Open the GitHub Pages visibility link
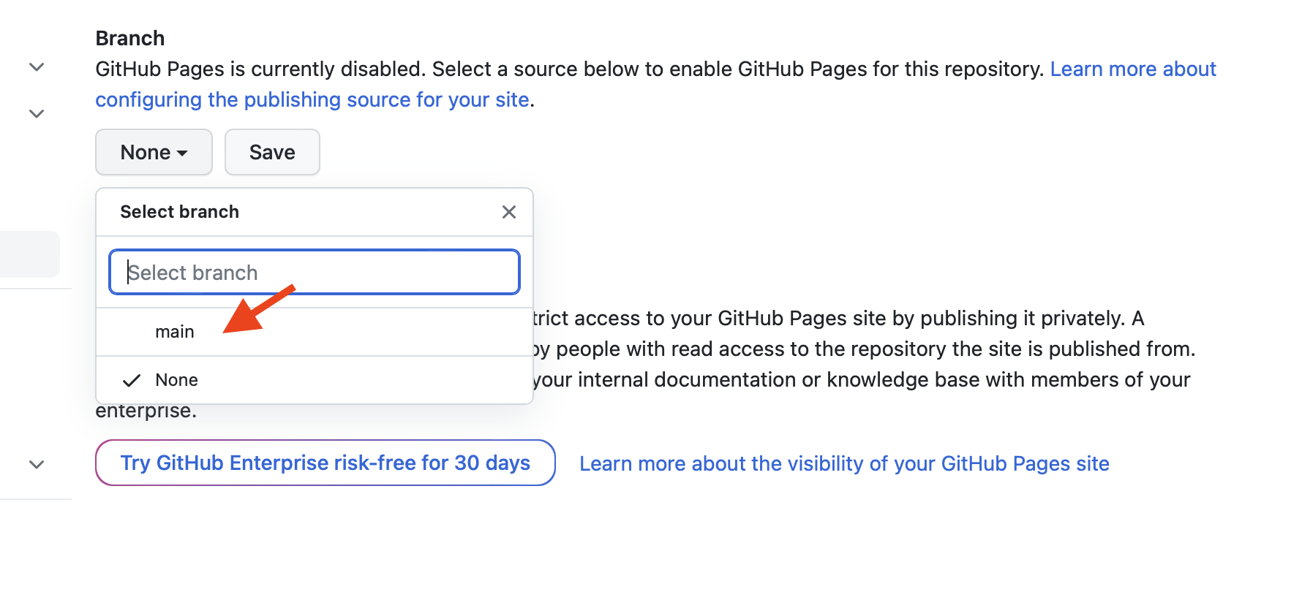This screenshot has height=592, width=1302. (844, 463)
